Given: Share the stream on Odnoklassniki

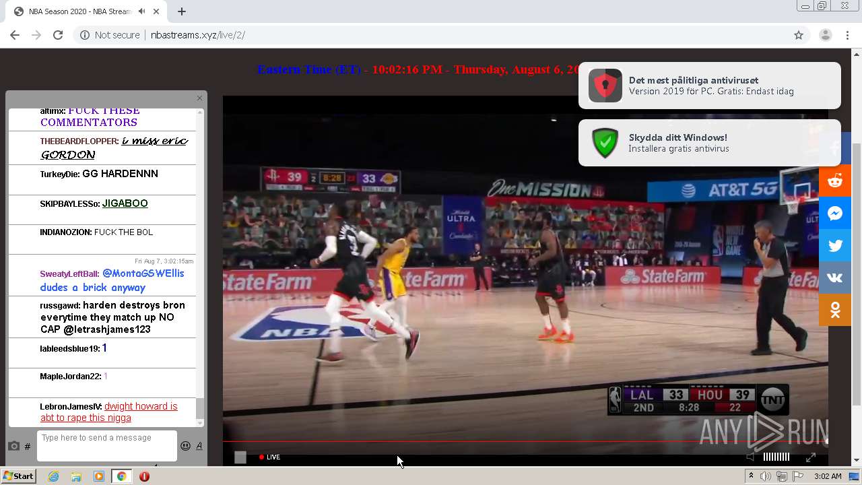Looking at the screenshot, I should pyautogui.click(x=835, y=310).
